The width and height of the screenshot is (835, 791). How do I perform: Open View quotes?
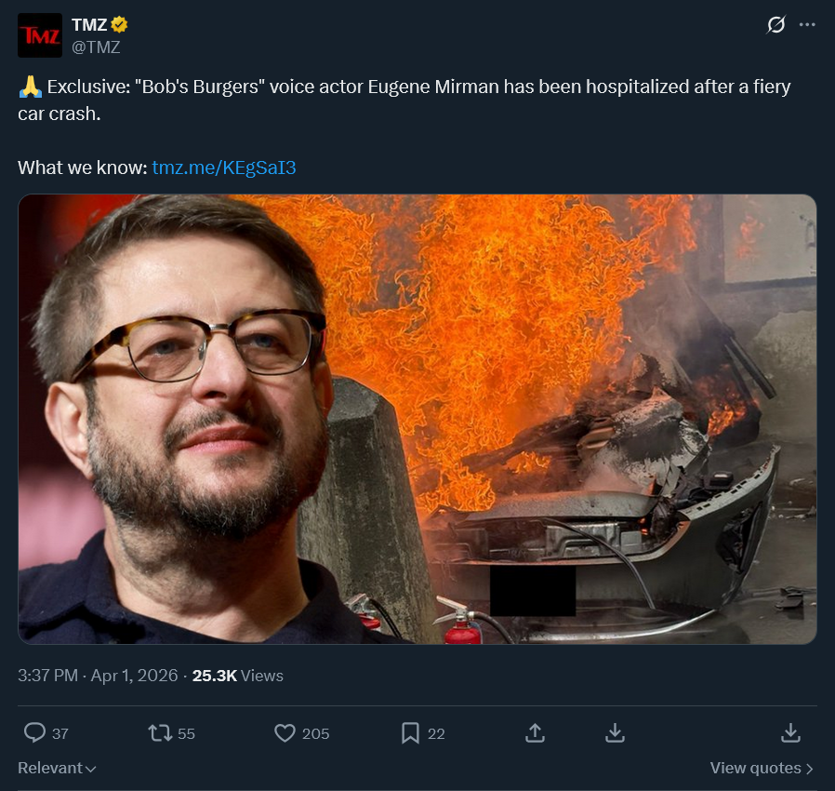coord(762,768)
